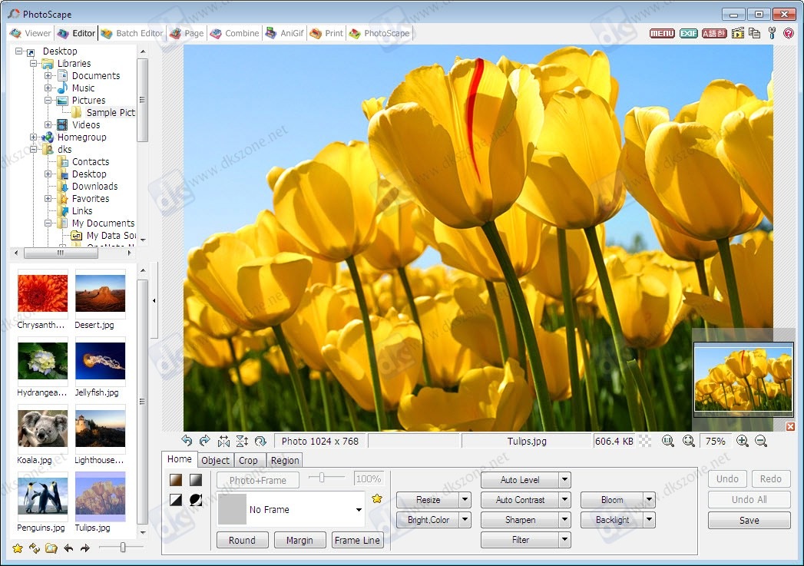Image resolution: width=804 pixels, height=566 pixels.
Task: Click the rotate counter-clockwise arrow icon
Action: point(187,440)
